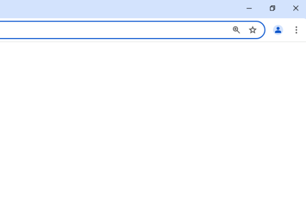
Task: Close the Chrome window
Action: tap(296, 8)
